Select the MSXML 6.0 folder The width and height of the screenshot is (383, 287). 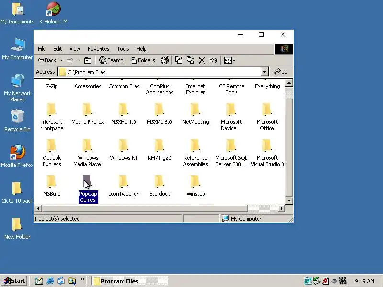pos(159,114)
